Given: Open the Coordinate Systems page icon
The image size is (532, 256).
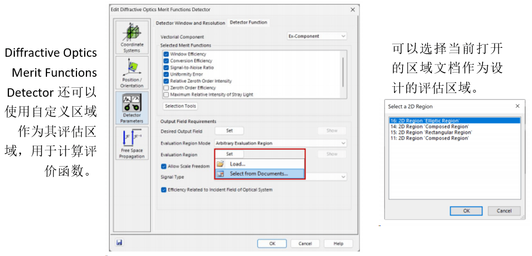Looking at the screenshot, I should click(132, 36).
